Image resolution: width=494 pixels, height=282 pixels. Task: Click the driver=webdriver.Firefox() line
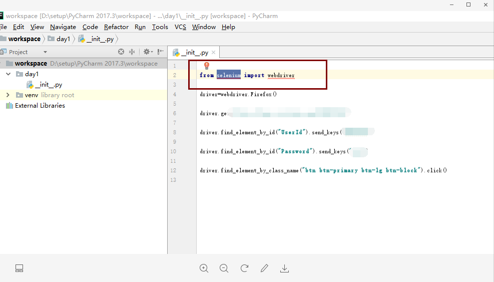[x=238, y=94]
